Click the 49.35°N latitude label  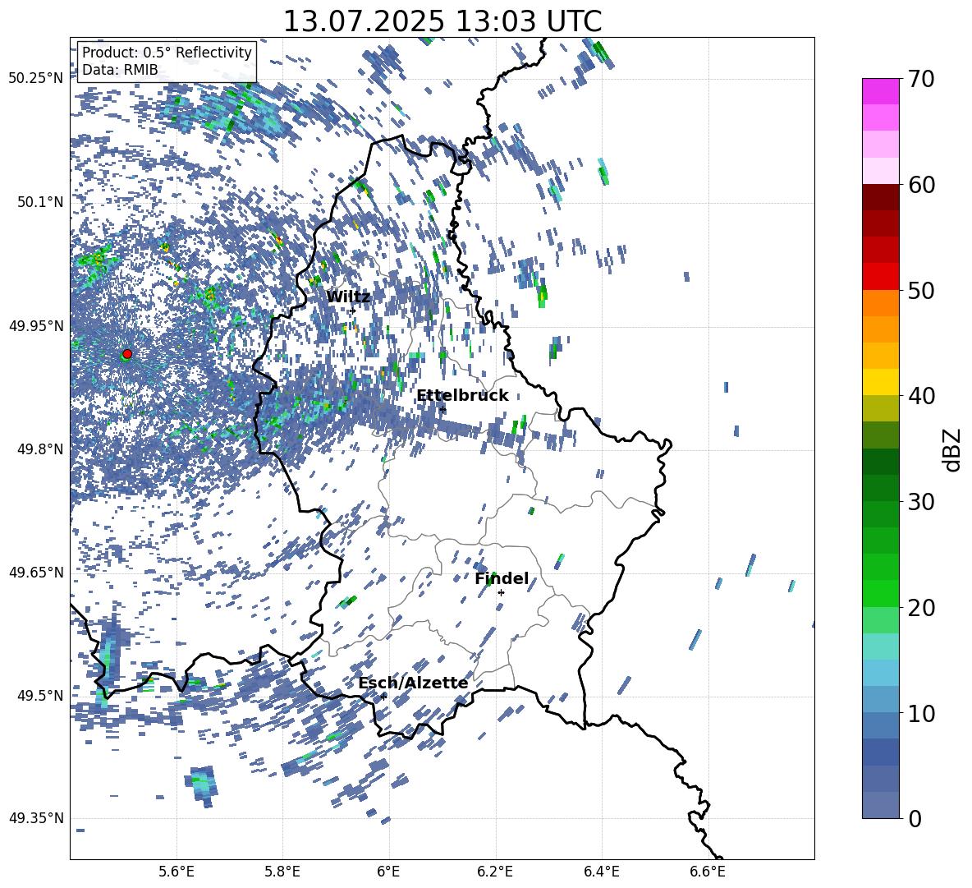(x=36, y=818)
